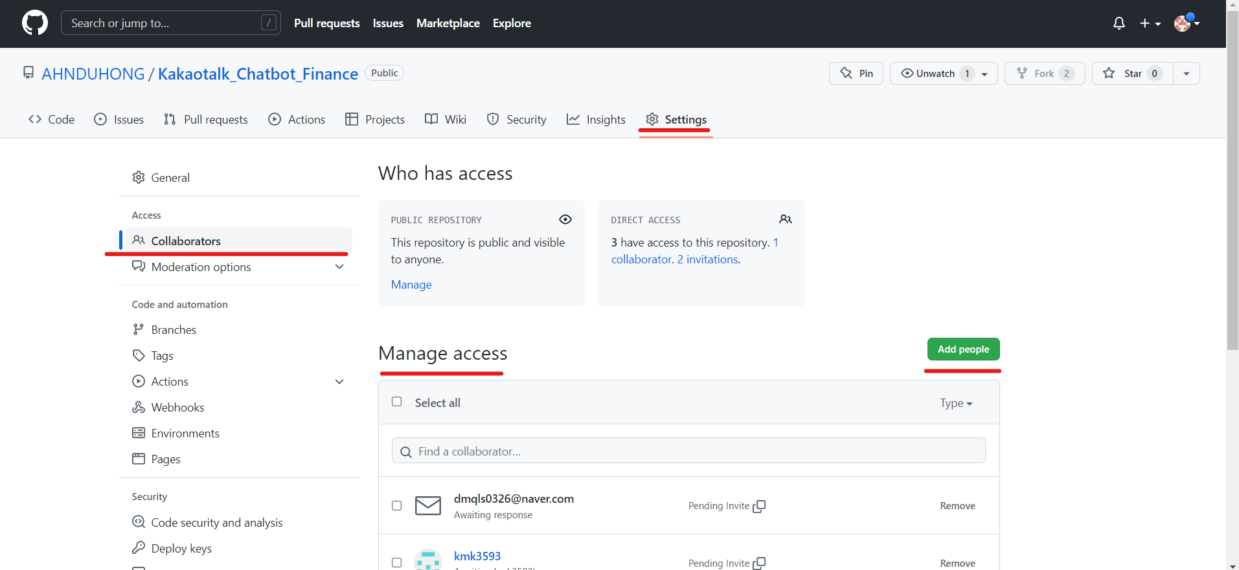The image size is (1239, 570).
Task: Open Explore in top navigation
Action: point(512,23)
